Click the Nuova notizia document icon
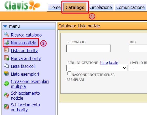147x115 pixels. 7,42
